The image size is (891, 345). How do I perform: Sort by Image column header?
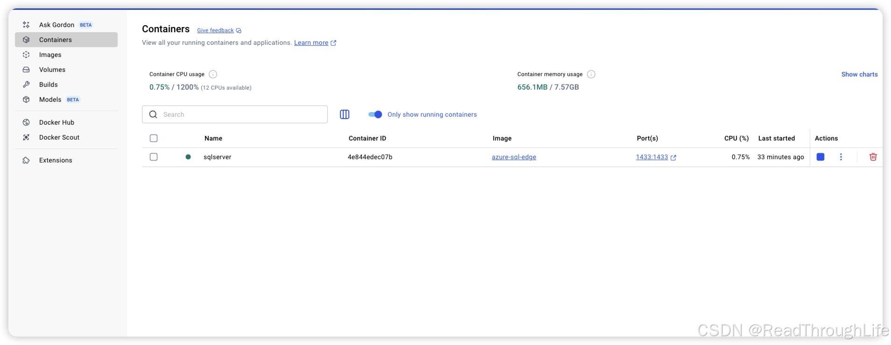(x=502, y=138)
